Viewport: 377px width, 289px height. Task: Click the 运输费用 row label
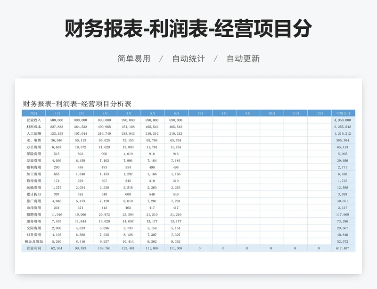click(x=33, y=188)
